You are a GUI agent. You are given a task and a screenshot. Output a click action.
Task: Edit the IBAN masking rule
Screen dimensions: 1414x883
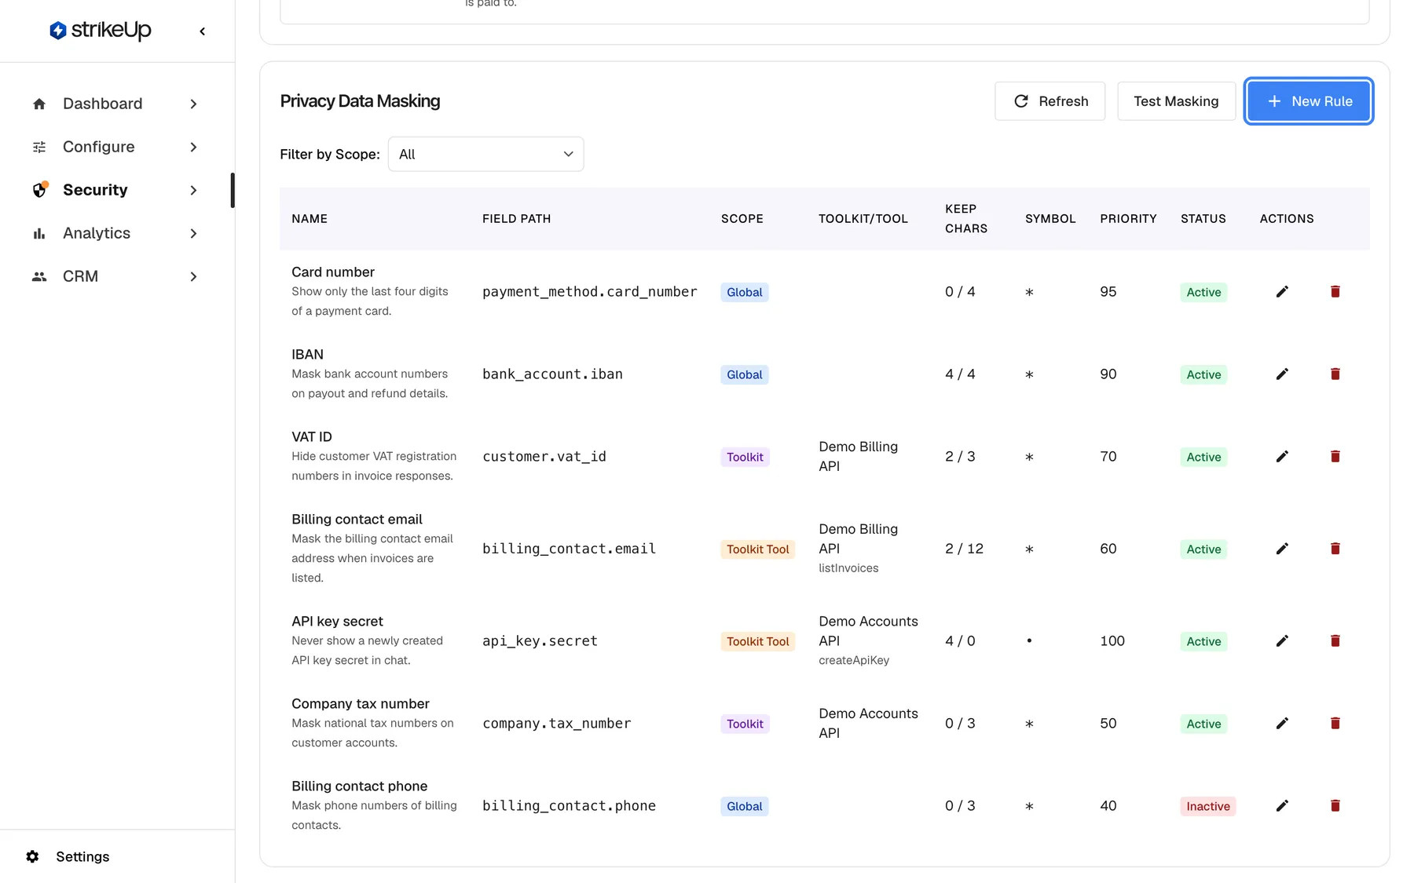(x=1282, y=374)
